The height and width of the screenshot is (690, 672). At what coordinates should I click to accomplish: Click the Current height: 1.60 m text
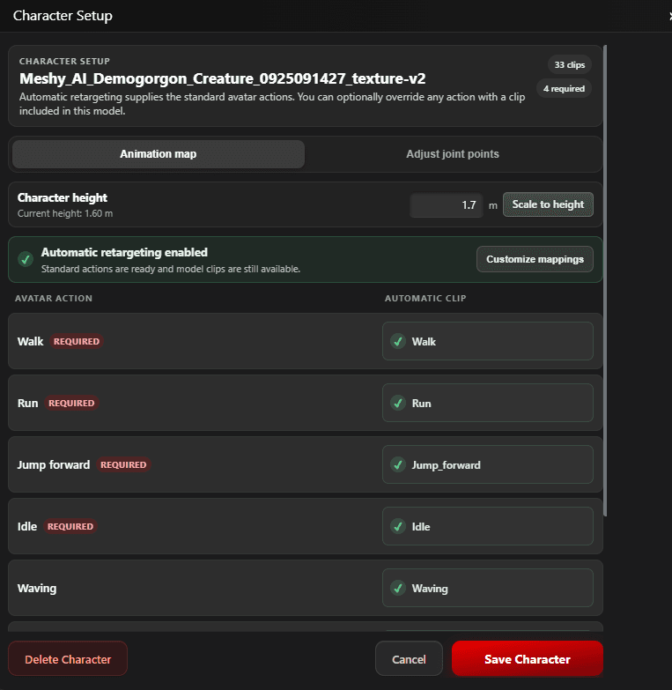point(65,213)
